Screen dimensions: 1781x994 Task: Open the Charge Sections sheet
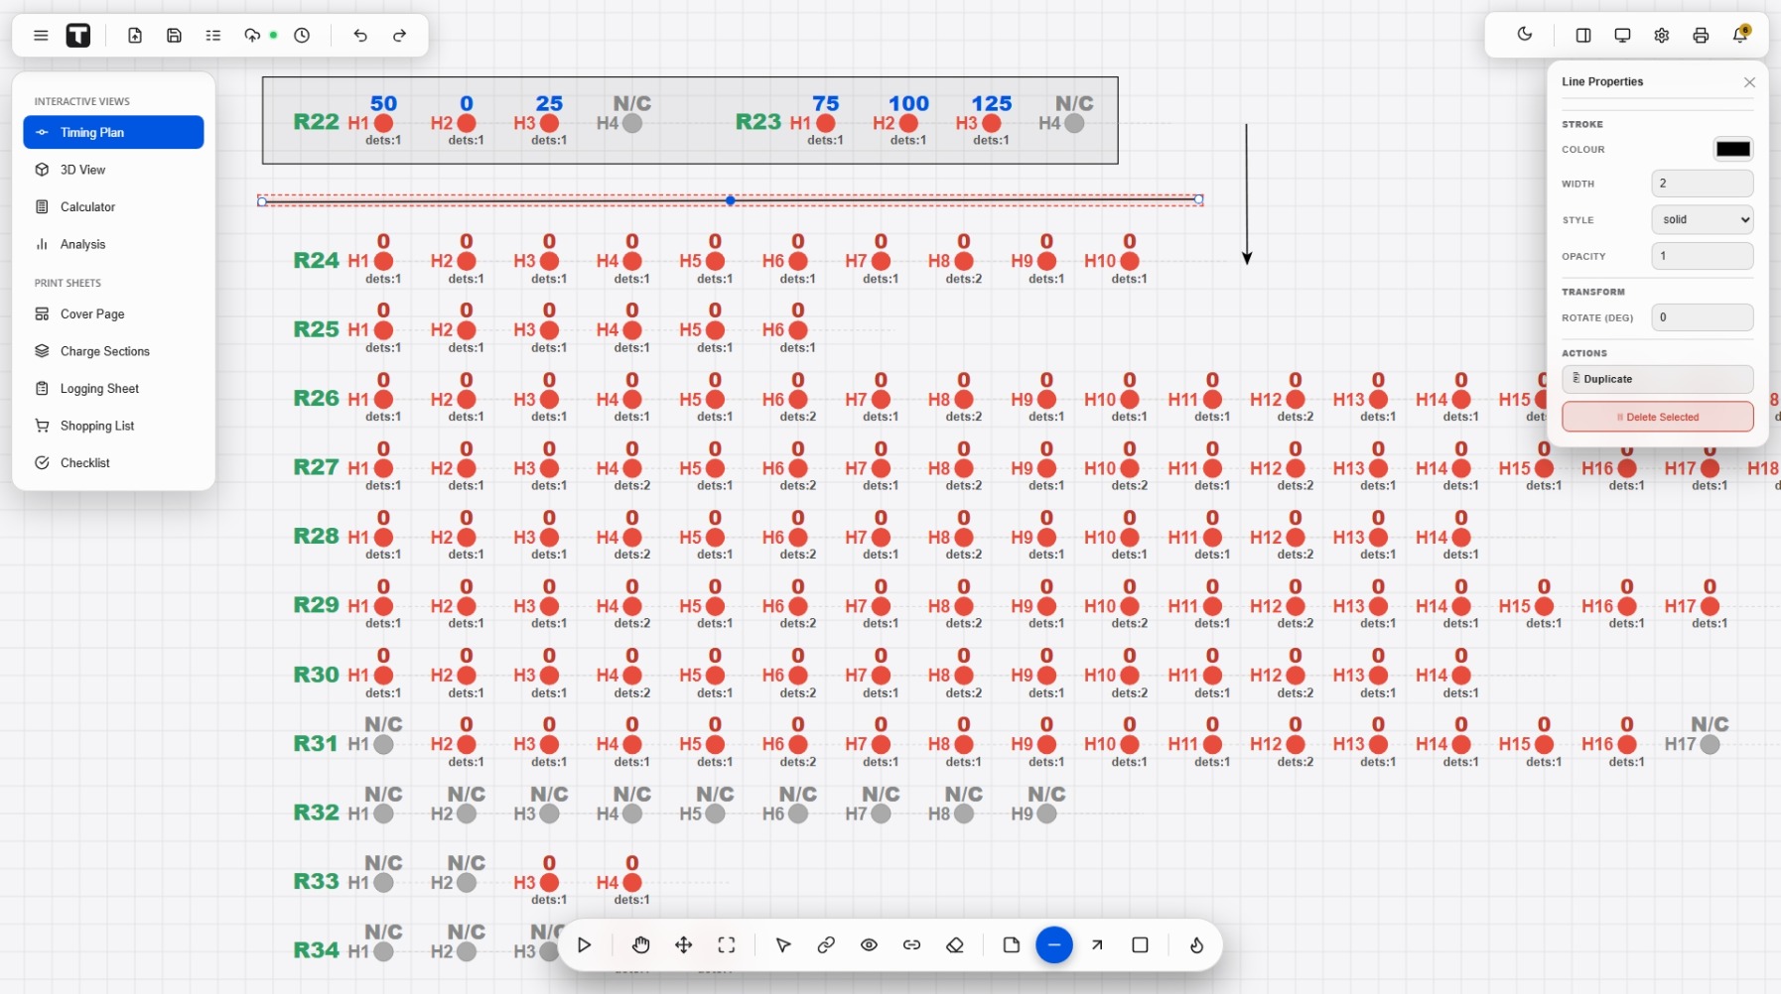tap(113, 351)
